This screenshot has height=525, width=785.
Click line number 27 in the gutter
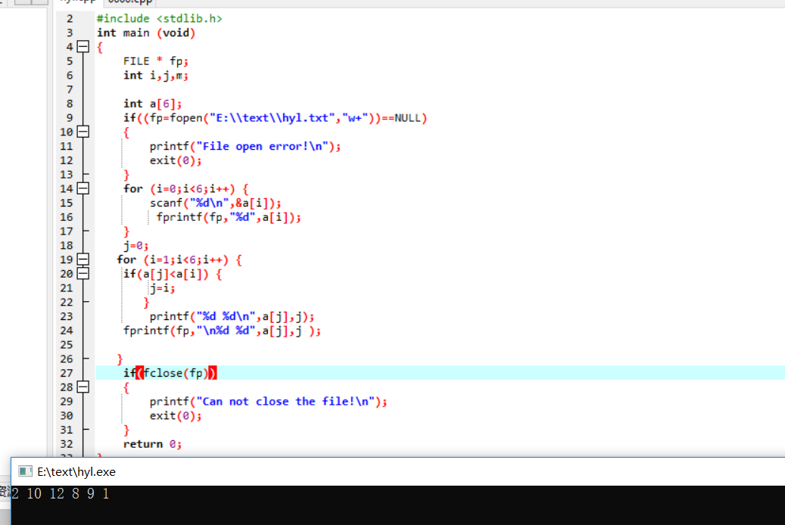[x=67, y=373]
